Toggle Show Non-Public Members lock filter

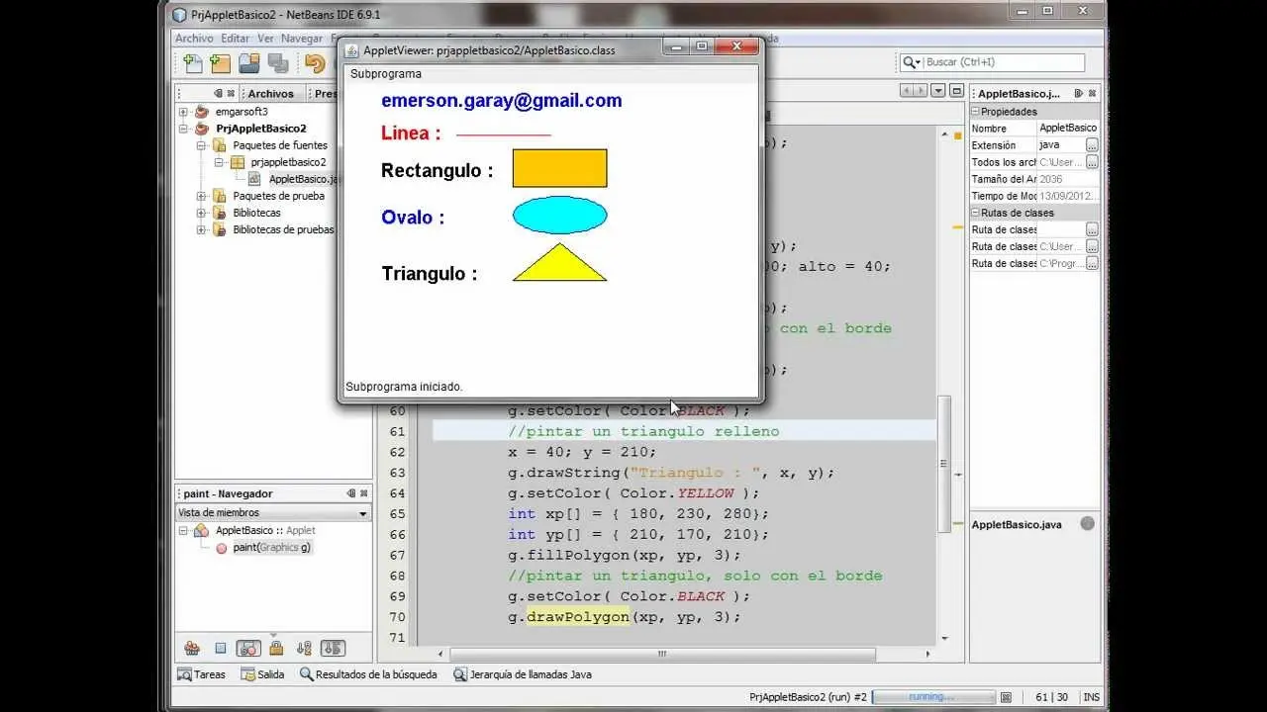point(276,649)
